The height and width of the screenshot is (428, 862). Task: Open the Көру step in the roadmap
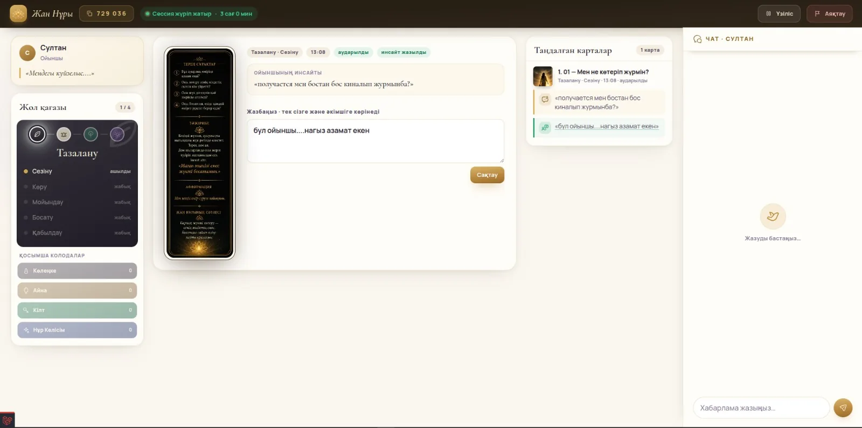click(x=77, y=187)
